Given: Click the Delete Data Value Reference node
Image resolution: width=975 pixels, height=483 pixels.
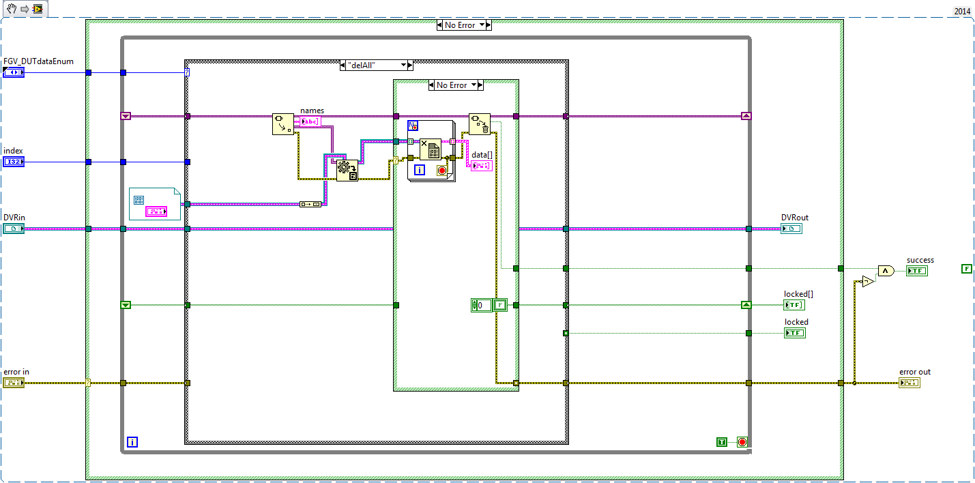Looking at the screenshot, I should coord(431,149).
